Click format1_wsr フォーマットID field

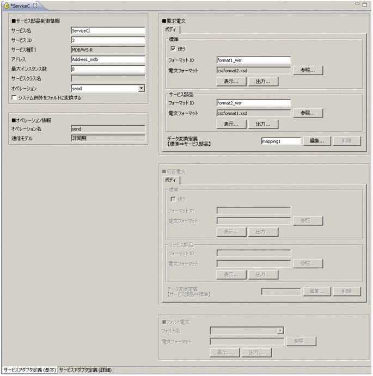[x=253, y=60]
